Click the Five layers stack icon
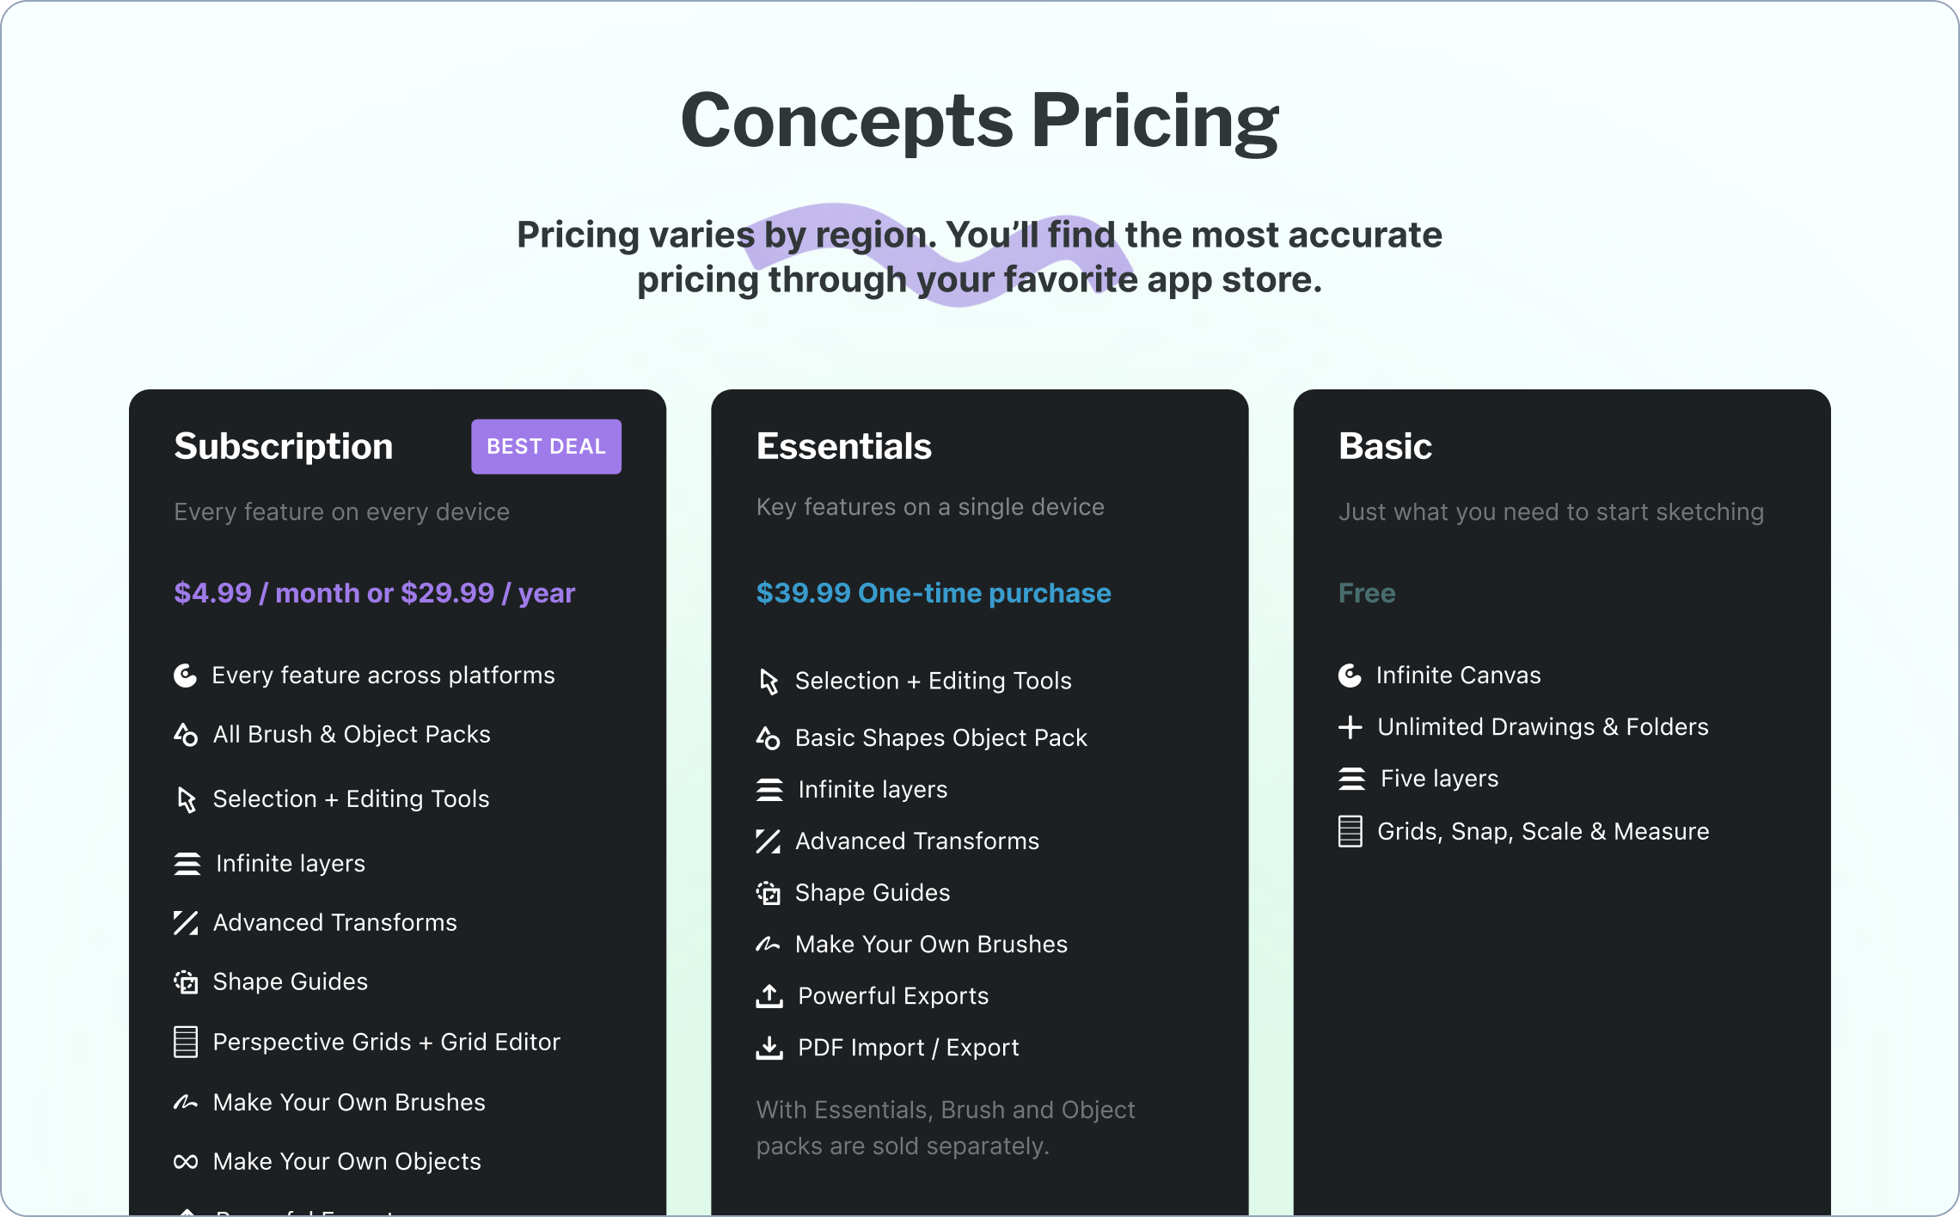This screenshot has width=1960, height=1217. click(1351, 779)
